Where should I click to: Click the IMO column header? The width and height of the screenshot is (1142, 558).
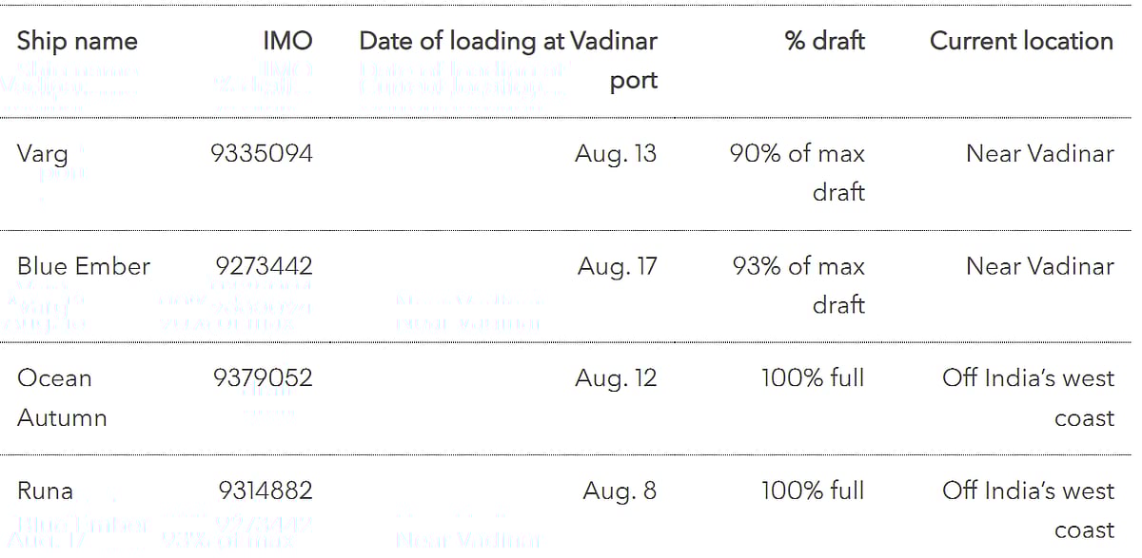287,41
